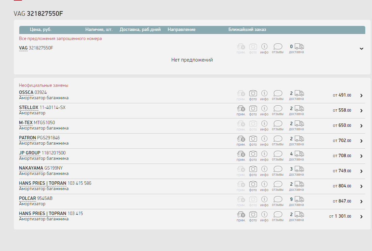Viewport: 372px width, 251px height.
Task: Expand offers for JP GROUP 1181201500
Action: click(x=361, y=156)
